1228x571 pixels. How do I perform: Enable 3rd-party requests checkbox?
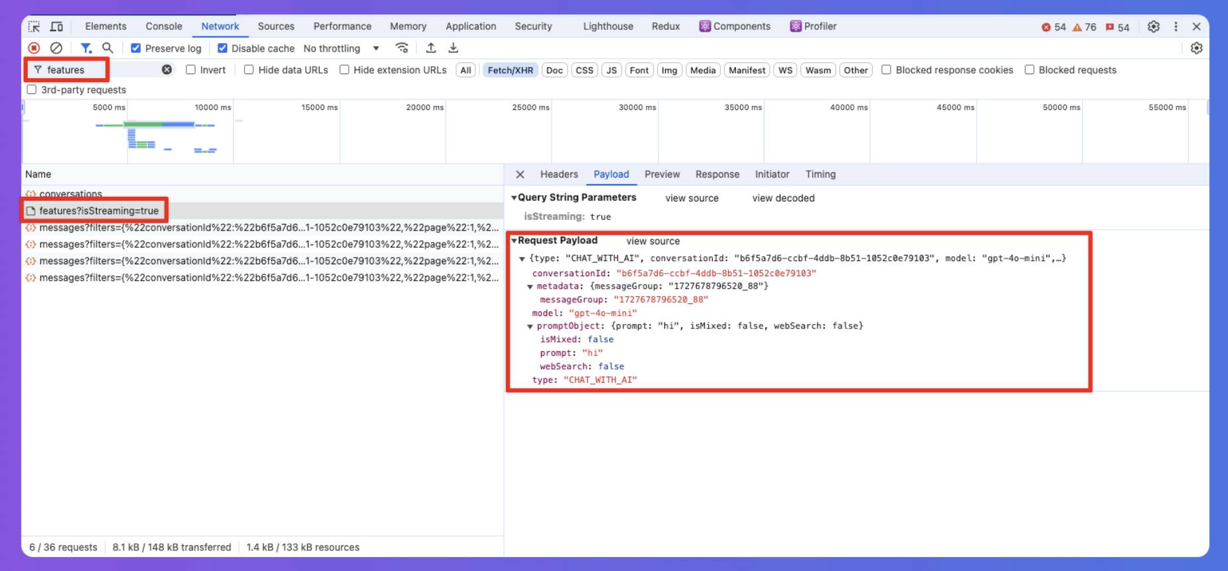click(x=31, y=89)
